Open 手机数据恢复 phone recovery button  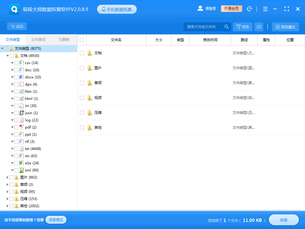(117, 9)
